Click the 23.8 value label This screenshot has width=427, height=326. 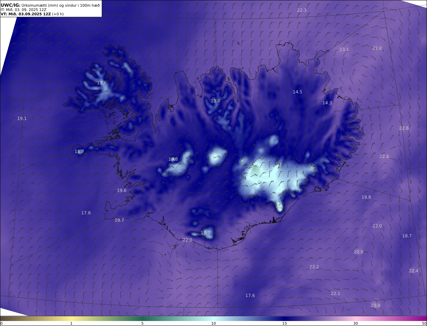click(375, 306)
